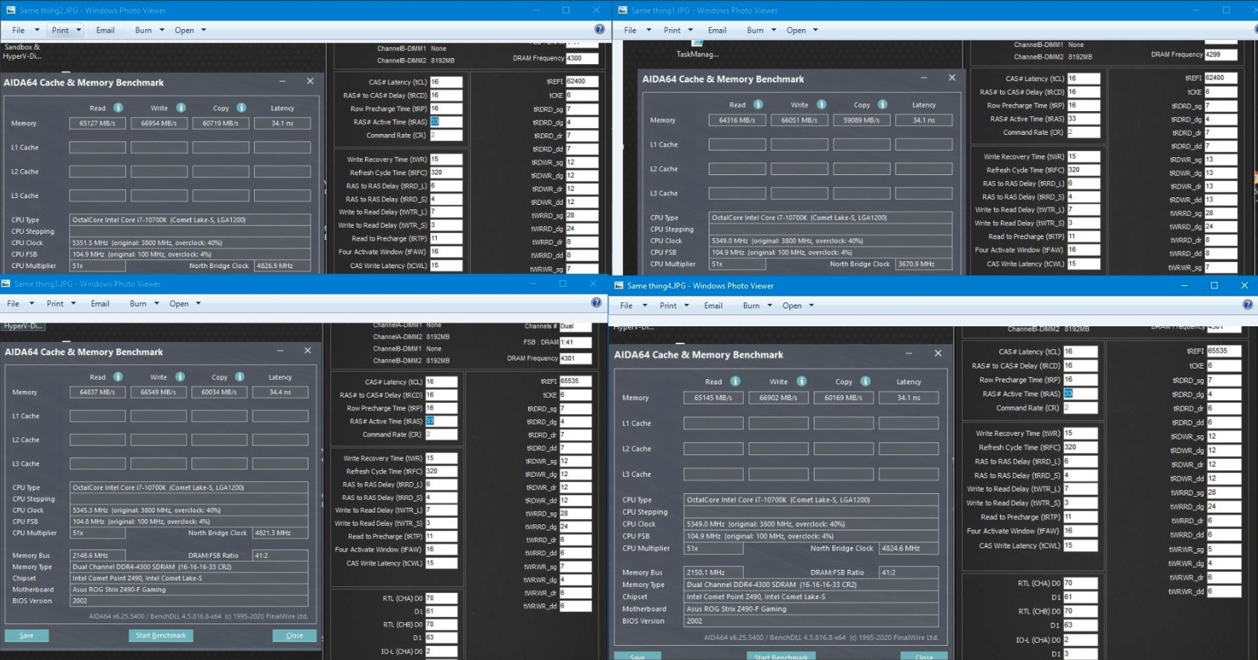Viewport: 1258px width, 660px height.
Task: Click Write info icon in Same thing2 window
Action: tap(181, 108)
